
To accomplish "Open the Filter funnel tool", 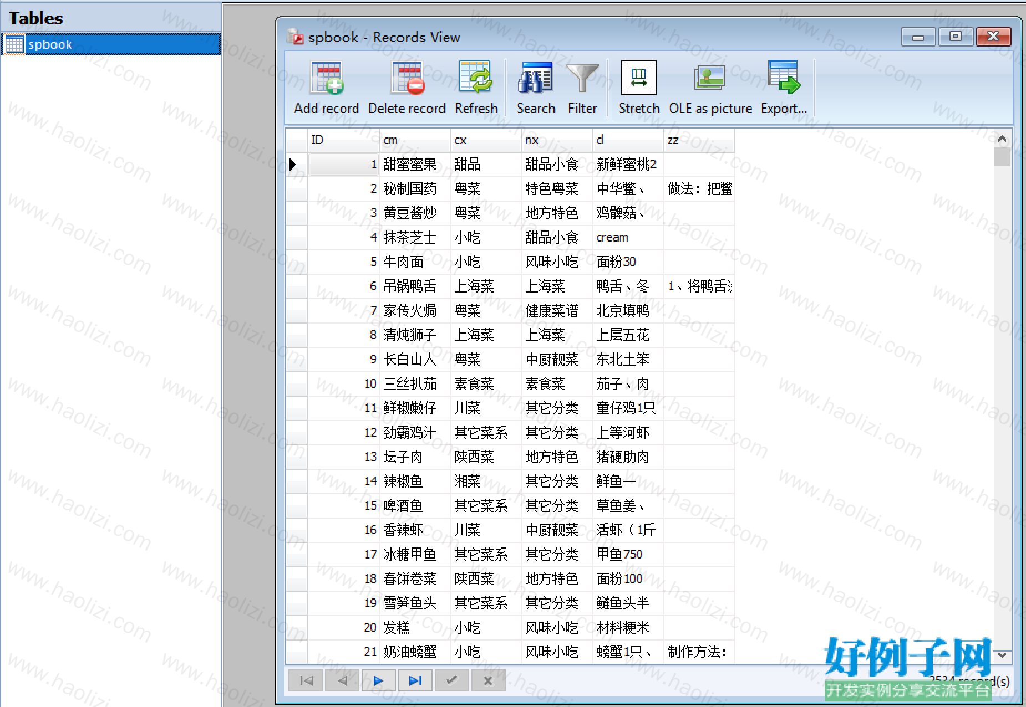I will click(582, 88).
